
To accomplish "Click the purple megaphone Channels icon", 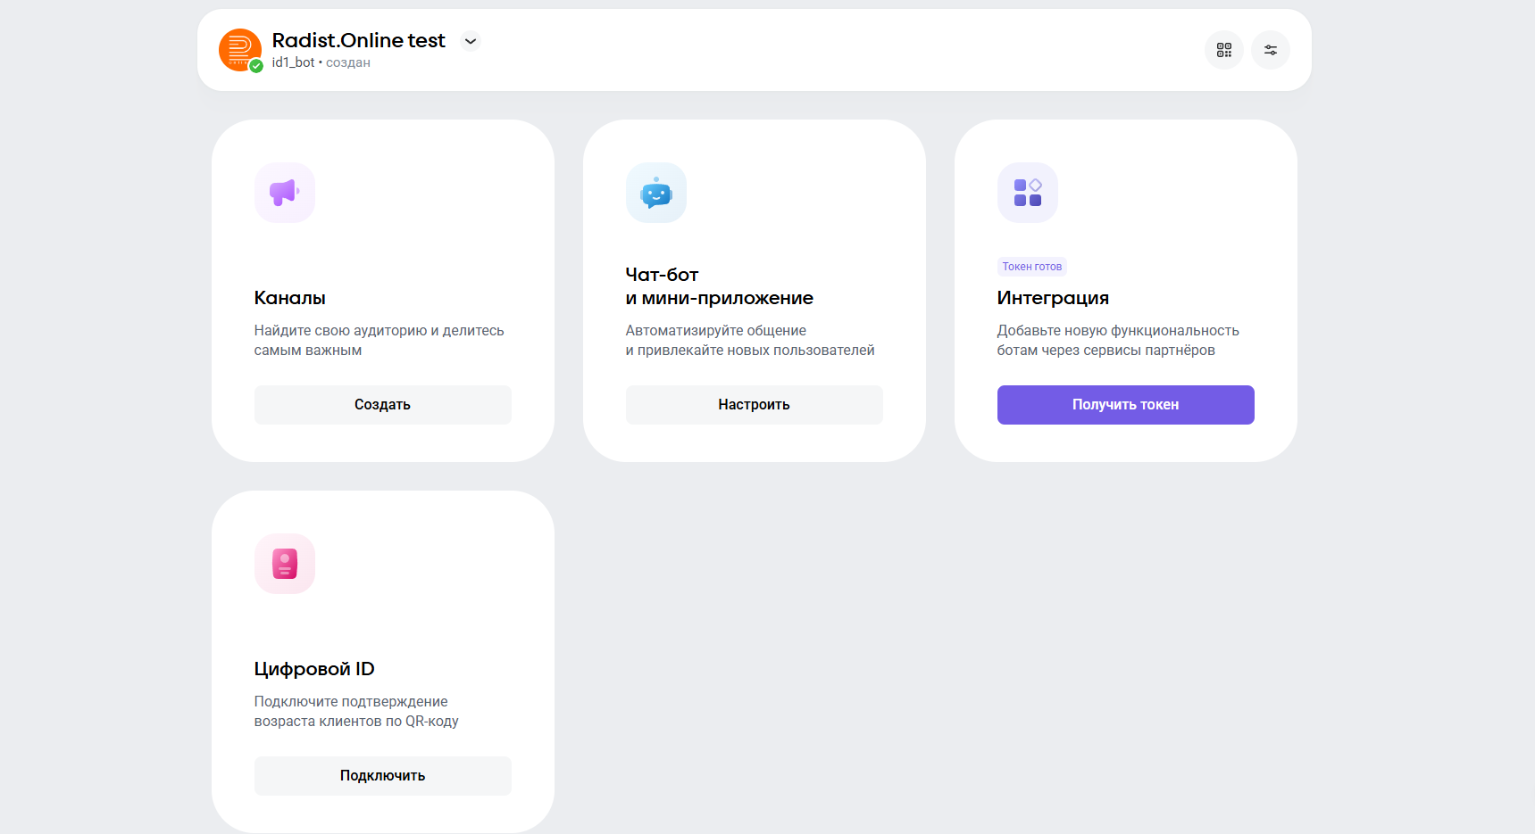I will click(x=285, y=193).
